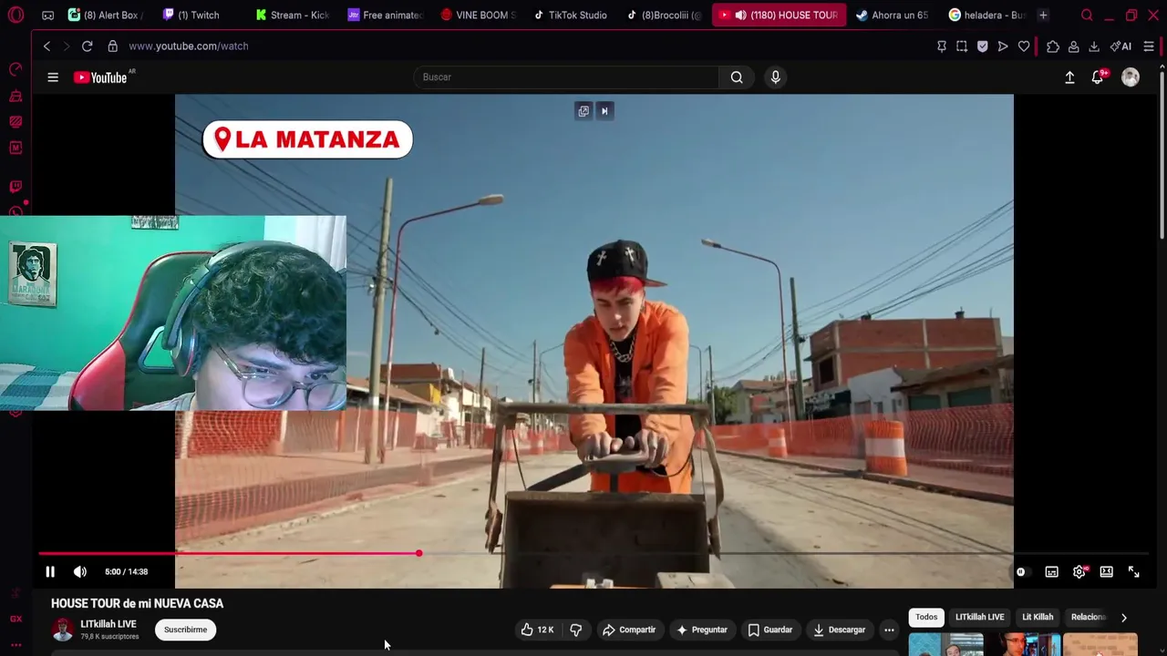Image resolution: width=1167 pixels, height=656 pixels.
Task: Open the Easy Setup menu icon
Action: point(1149,46)
